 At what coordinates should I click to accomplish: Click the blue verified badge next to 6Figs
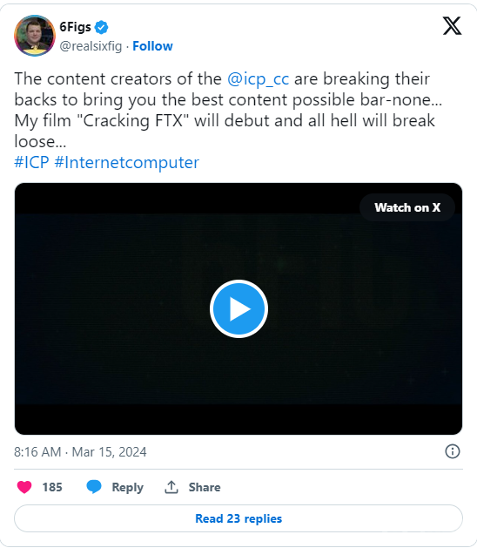click(101, 27)
